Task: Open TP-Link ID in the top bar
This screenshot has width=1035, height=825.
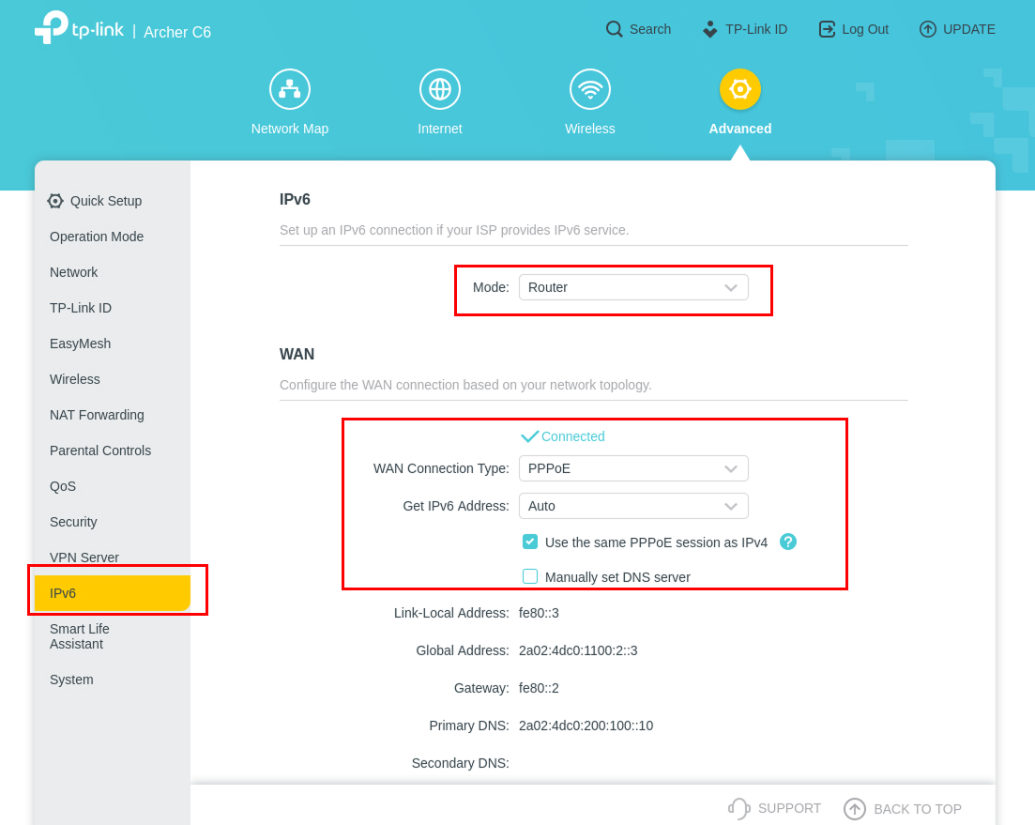Action: coord(745,29)
